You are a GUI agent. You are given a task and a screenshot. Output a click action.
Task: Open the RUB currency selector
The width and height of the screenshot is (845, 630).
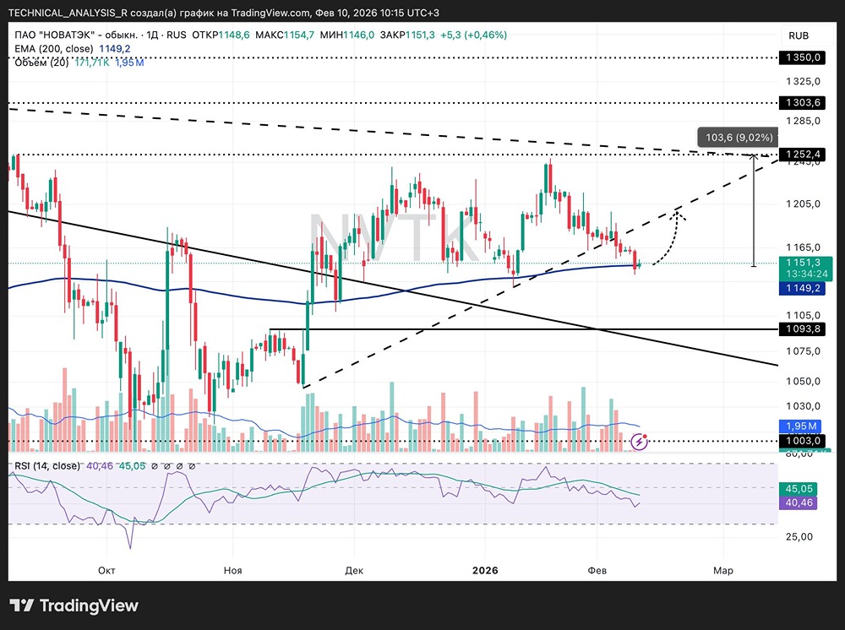(x=799, y=35)
